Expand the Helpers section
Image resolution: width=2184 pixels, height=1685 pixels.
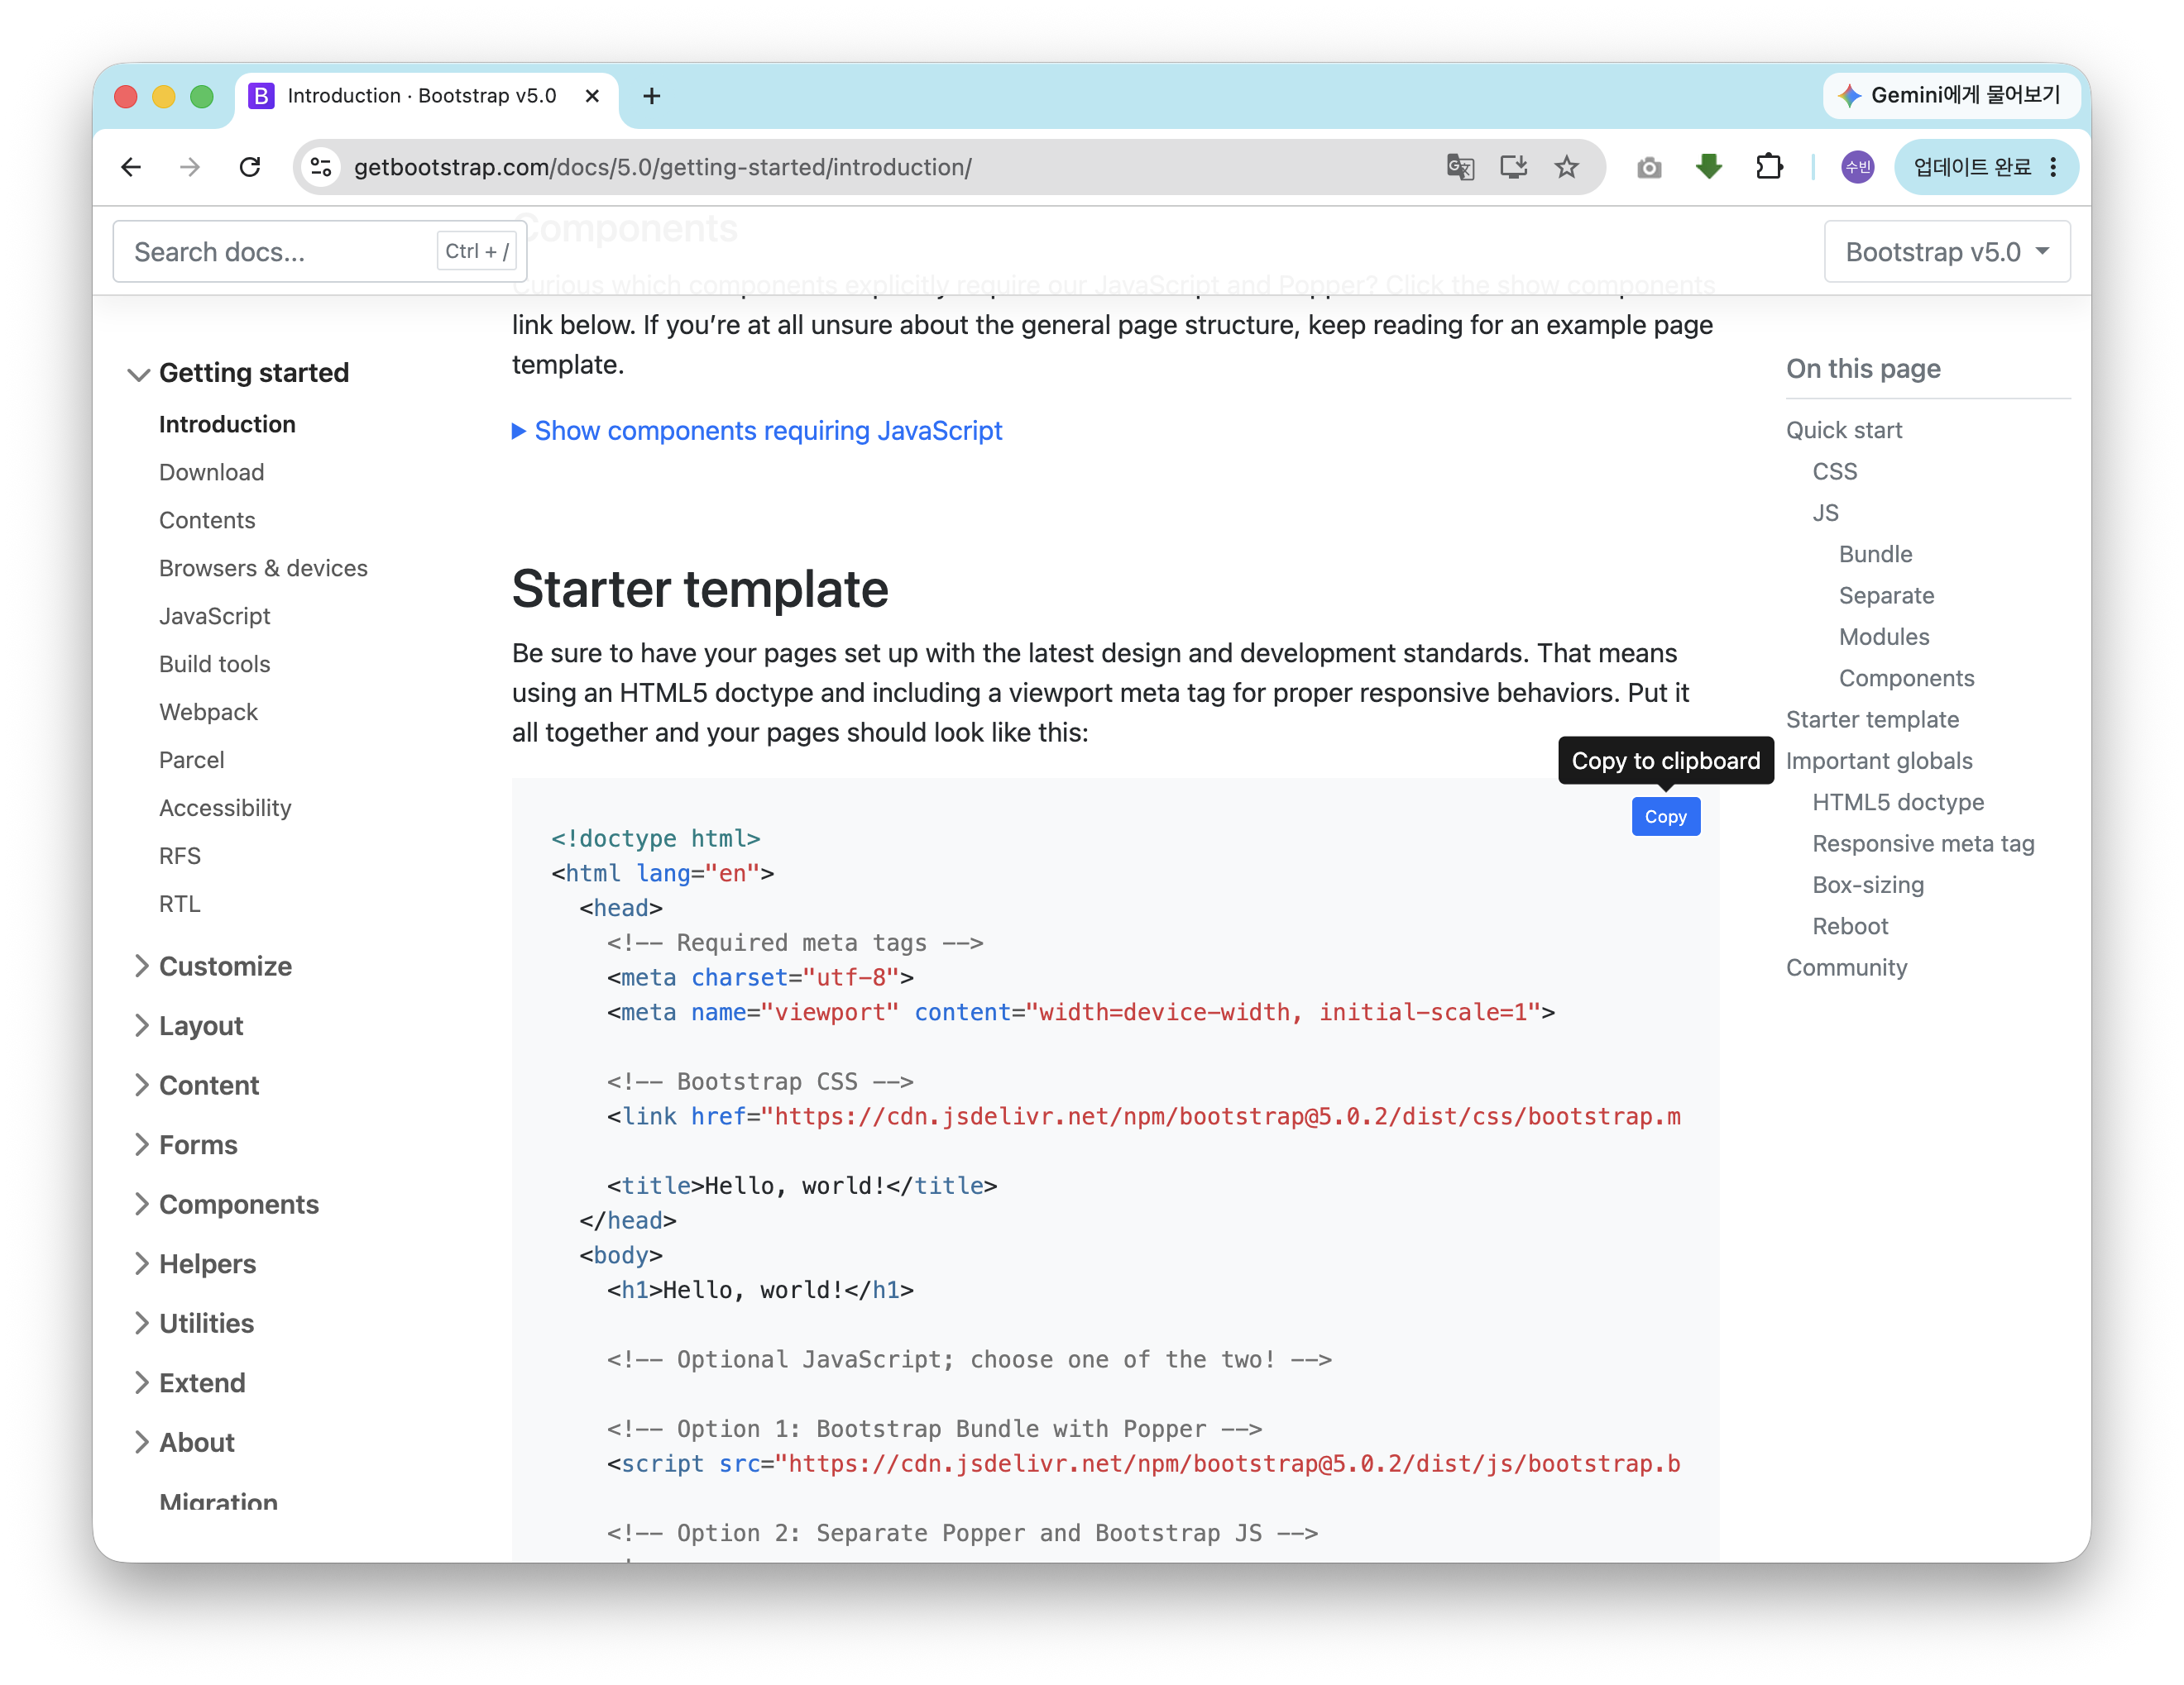[195, 1264]
